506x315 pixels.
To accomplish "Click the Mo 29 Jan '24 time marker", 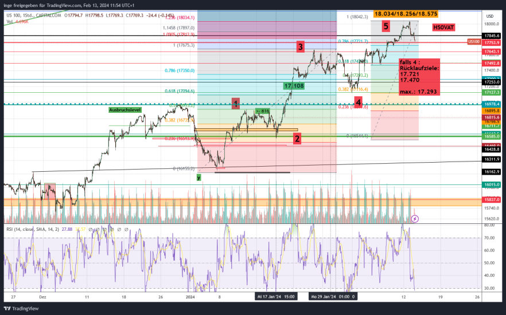I will pos(329,297).
